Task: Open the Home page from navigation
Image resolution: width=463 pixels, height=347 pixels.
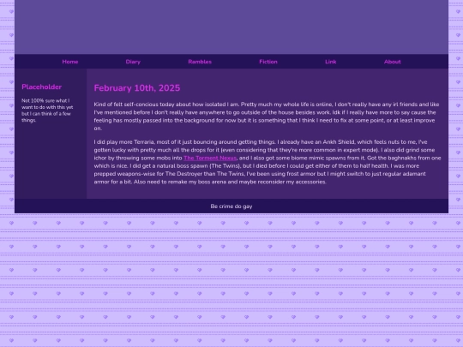Action: point(70,62)
